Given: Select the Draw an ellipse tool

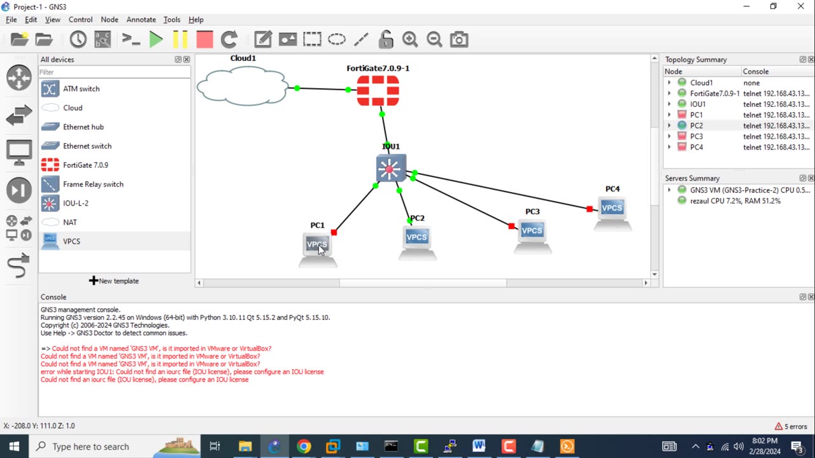Looking at the screenshot, I should 337,39.
